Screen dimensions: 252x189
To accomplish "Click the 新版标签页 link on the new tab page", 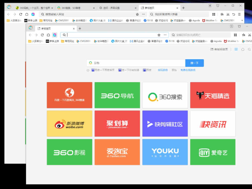I will tap(219, 49).
